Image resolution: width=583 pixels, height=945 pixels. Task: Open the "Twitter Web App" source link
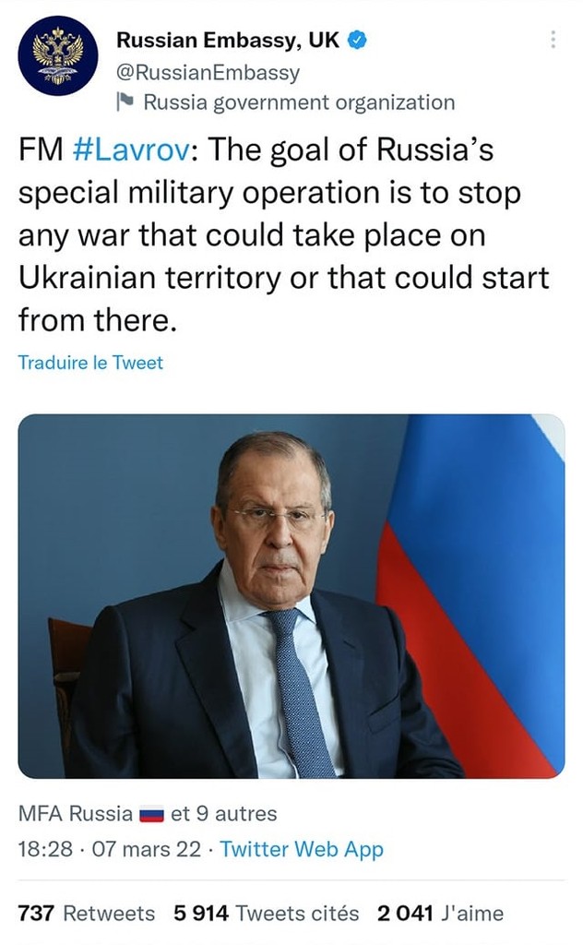tap(302, 849)
